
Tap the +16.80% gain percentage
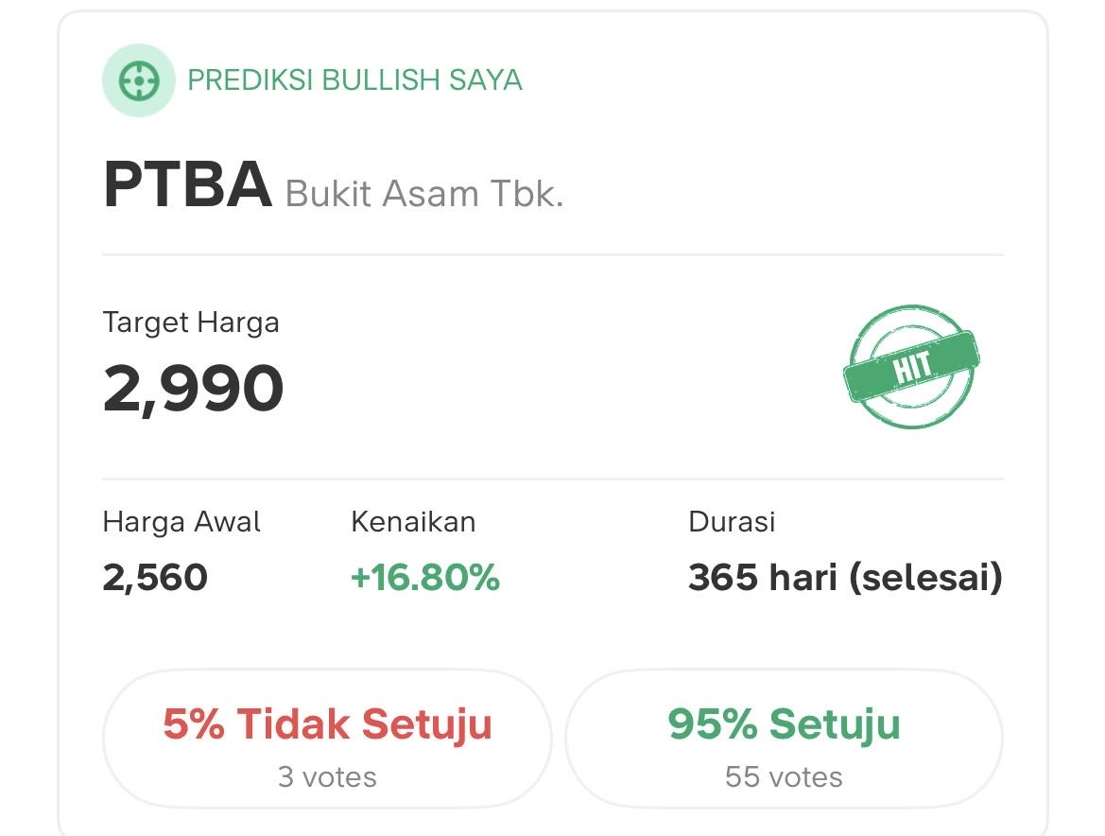point(424,577)
